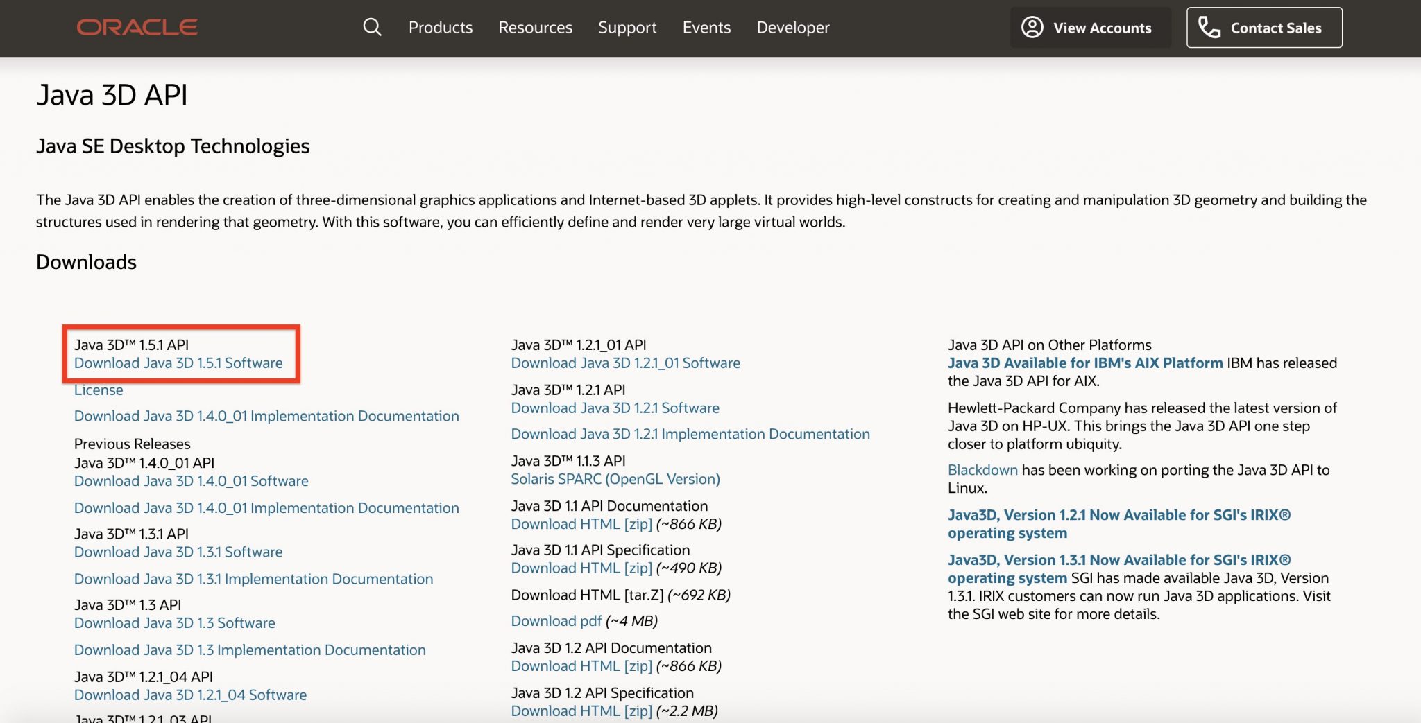The image size is (1421, 723).
Task: Click the Oracle logo
Action: [137, 28]
